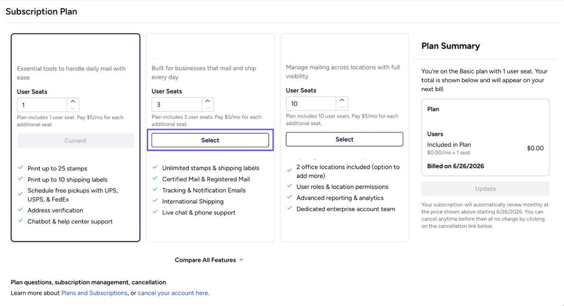Click checkmark beside Tracking & Notification Emails
This screenshot has width=564, height=306.
(155, 189)
